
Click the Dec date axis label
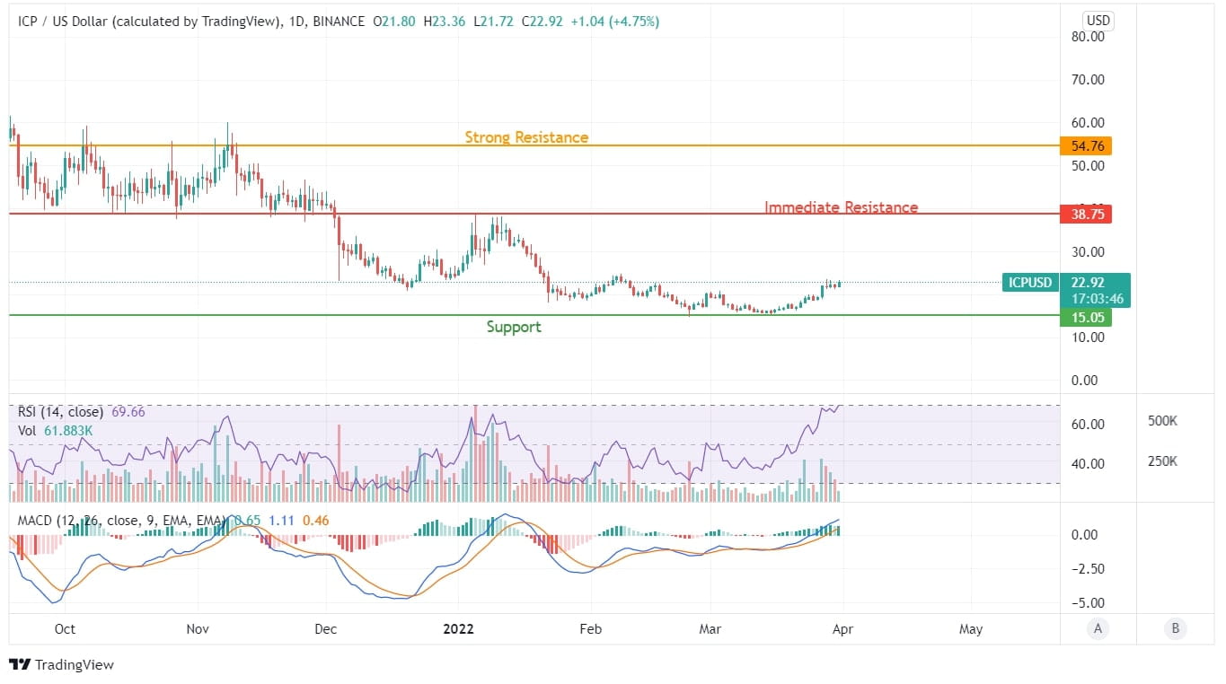pyautogui.click(x=326, y=629)
